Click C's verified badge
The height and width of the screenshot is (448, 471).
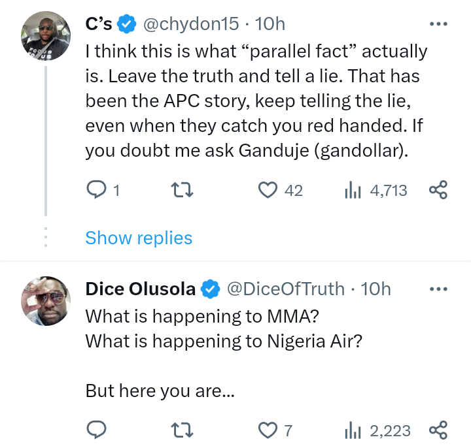tap(126, 24)
